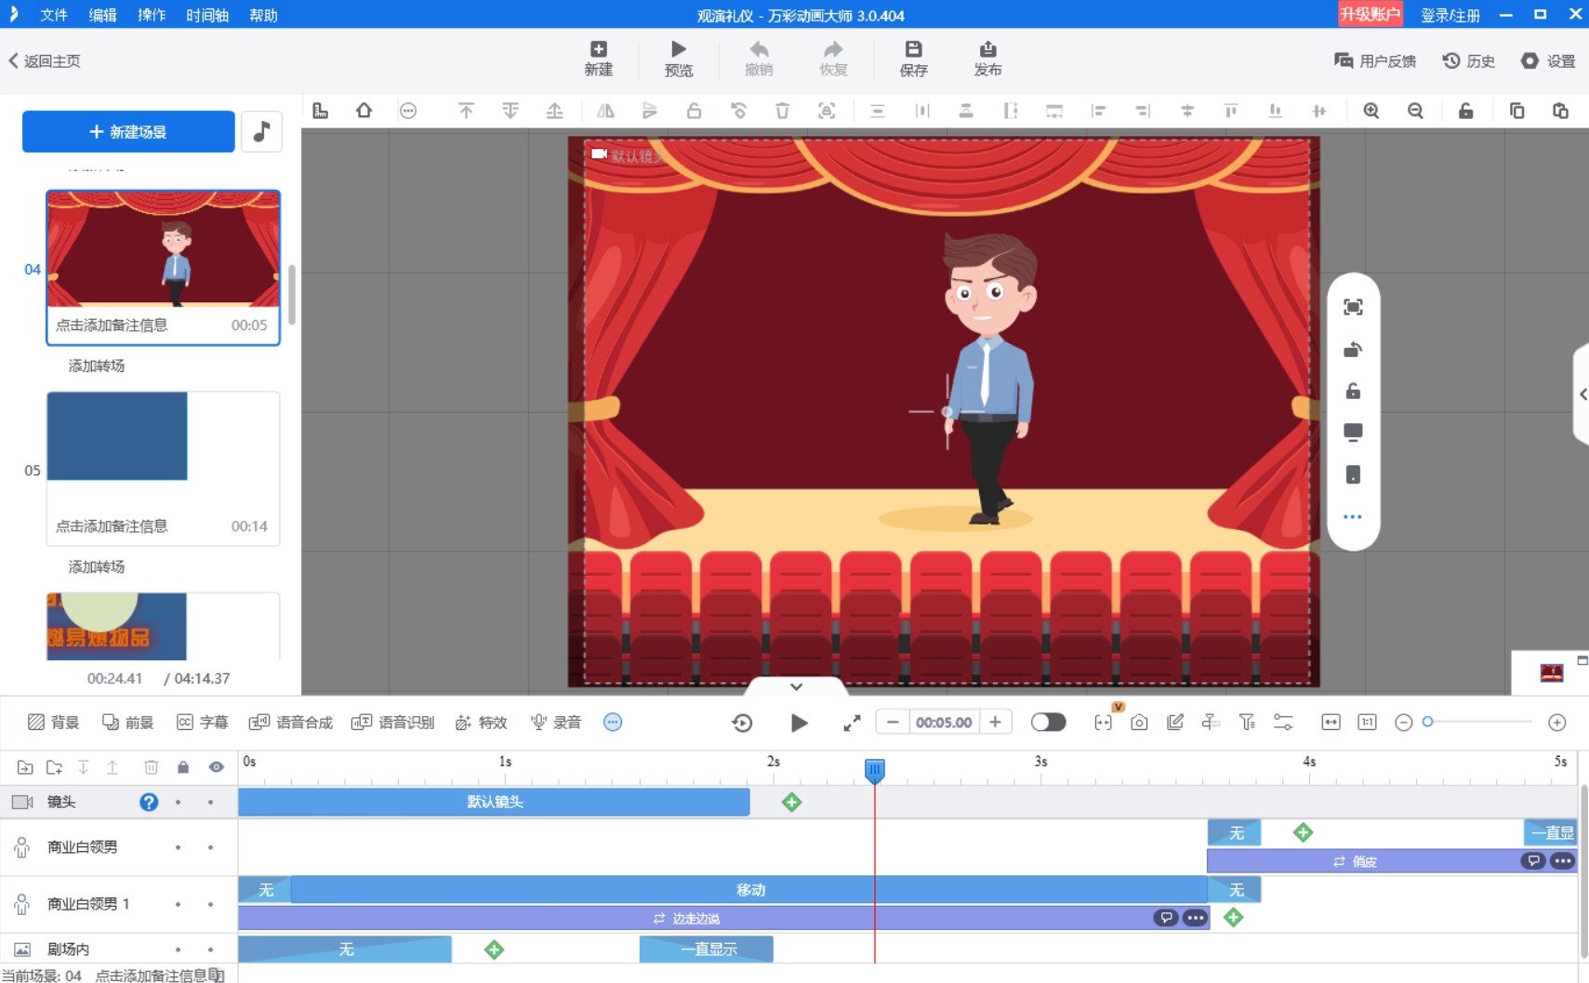Click 登录/注册 link
The image size is (1589, 983).
(1450, 15)
